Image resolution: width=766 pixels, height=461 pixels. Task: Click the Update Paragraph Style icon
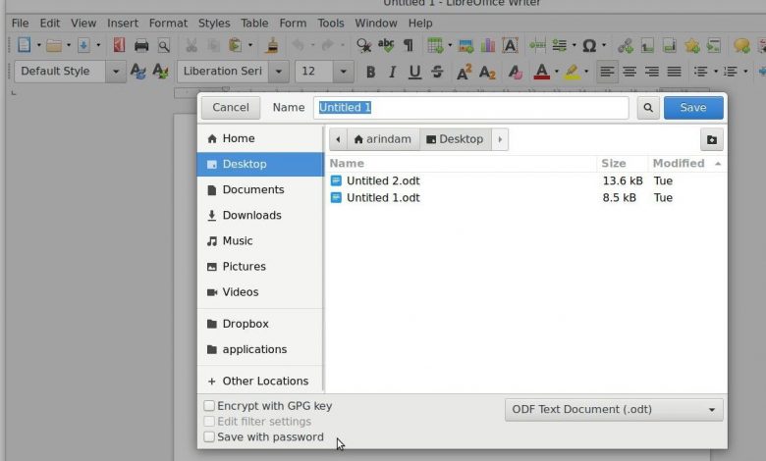(x=137, y=72)
